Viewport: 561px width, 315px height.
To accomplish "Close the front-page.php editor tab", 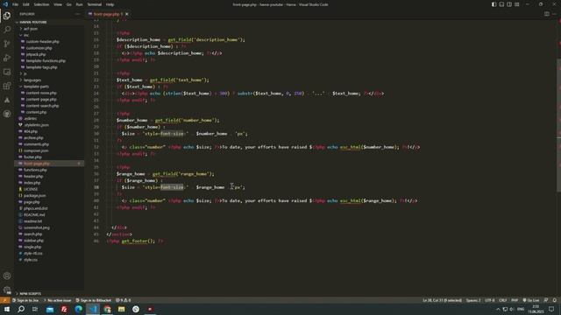I will (126, 14).
